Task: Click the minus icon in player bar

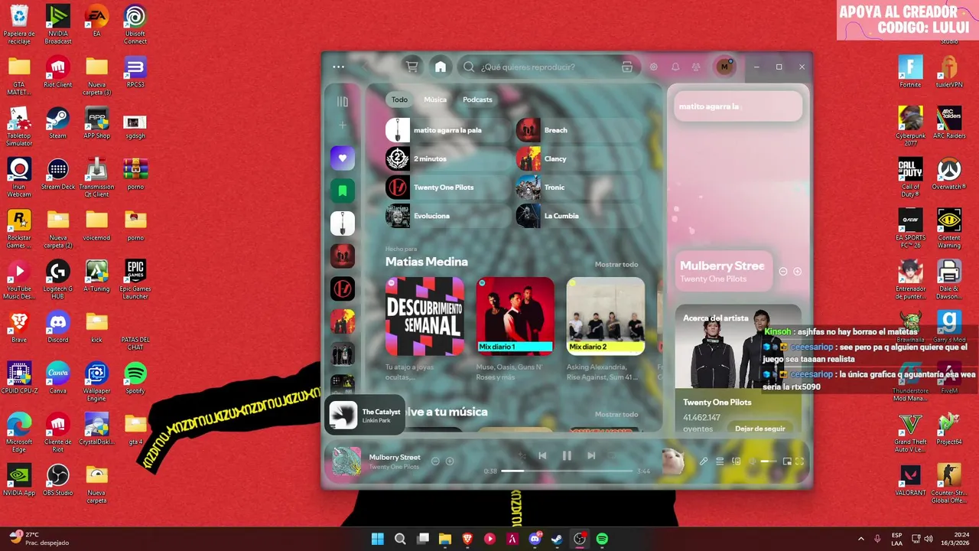Action: coord(435,461)
